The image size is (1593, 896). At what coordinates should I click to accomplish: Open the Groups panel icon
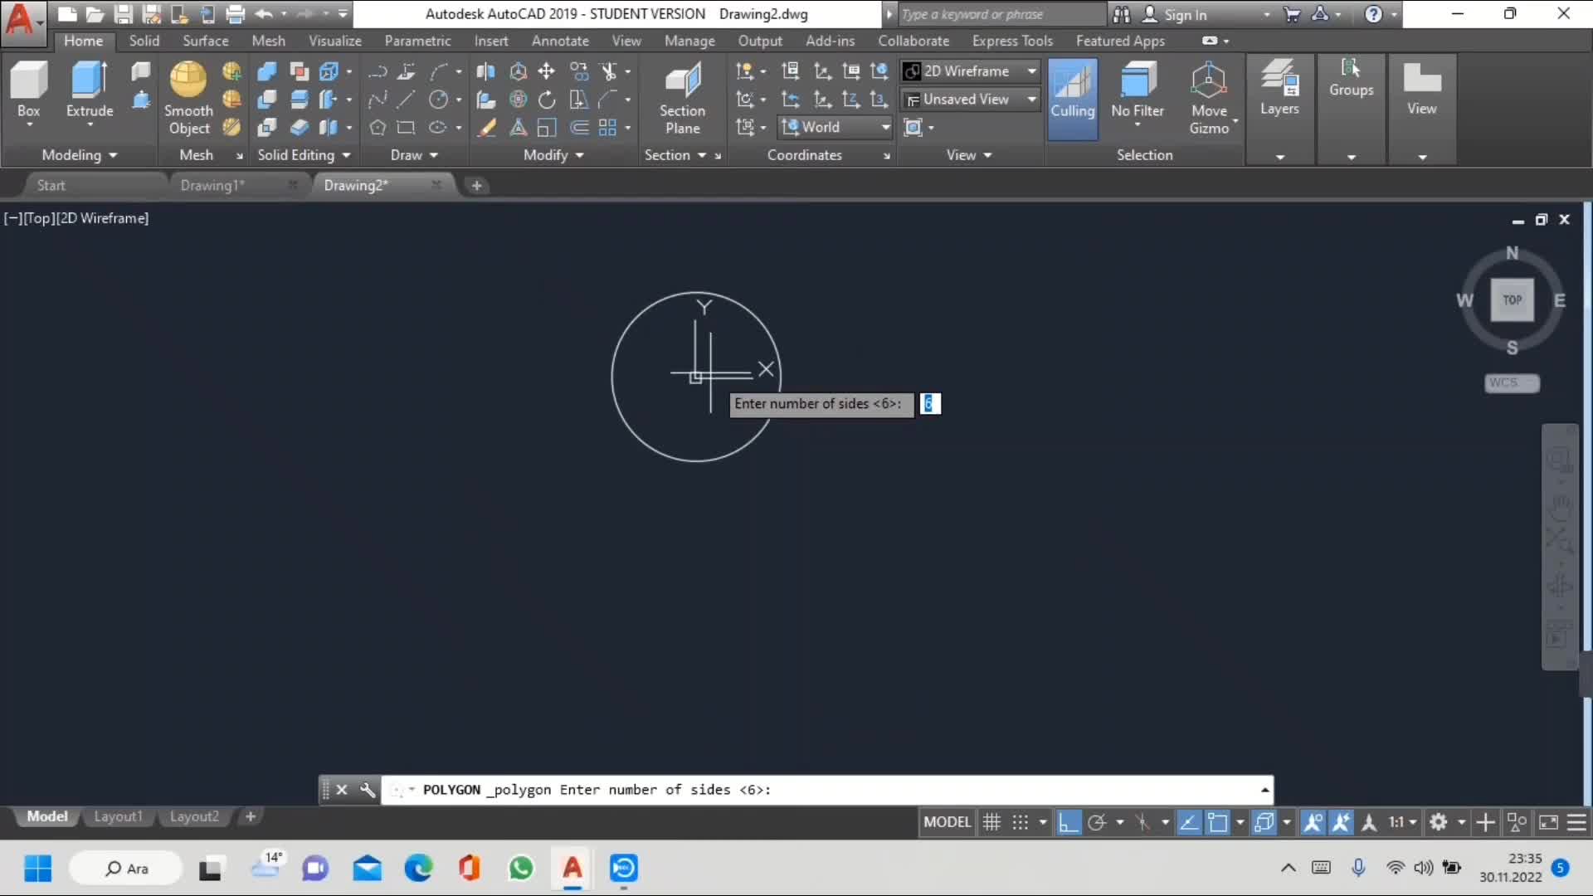(1351, 78)
